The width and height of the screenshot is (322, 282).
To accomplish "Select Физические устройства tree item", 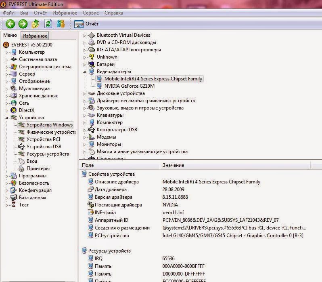I will pyautogui.click(x=51, y=132).
